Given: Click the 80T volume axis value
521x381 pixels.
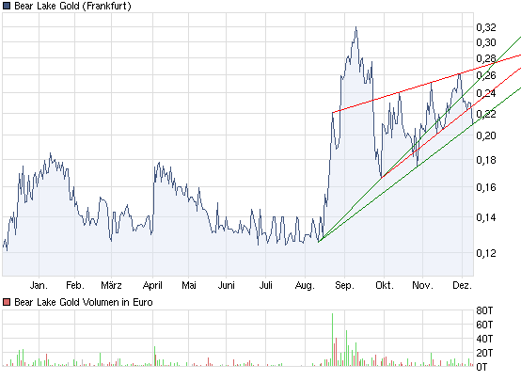Looking at the screenshot, I should pos(484,310).
